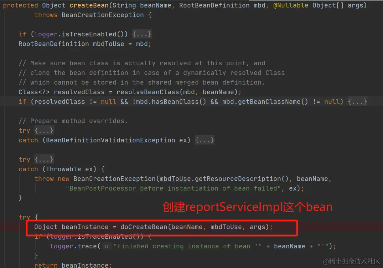Click Throwable in the catch clause
The height and width of the screenshot is (268, 383).
coord(63,169)
